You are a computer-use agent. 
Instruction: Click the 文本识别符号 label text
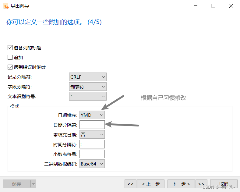[x=22, y=97]
